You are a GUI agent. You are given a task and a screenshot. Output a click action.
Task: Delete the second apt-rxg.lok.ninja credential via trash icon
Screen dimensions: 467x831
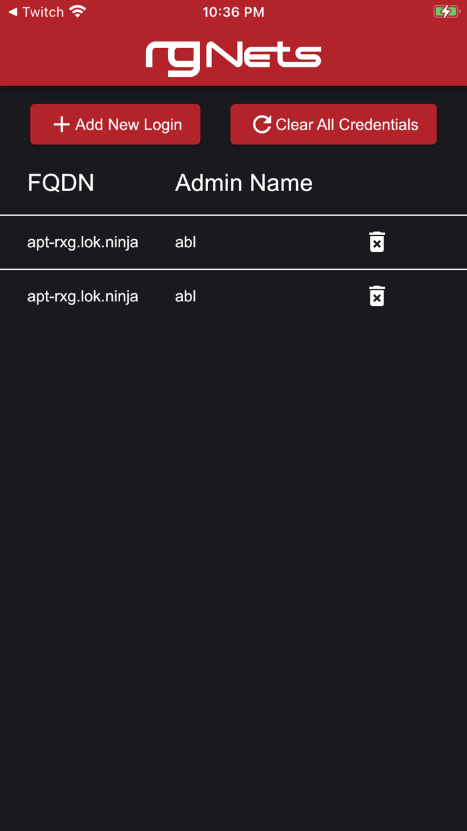(377, 296)
